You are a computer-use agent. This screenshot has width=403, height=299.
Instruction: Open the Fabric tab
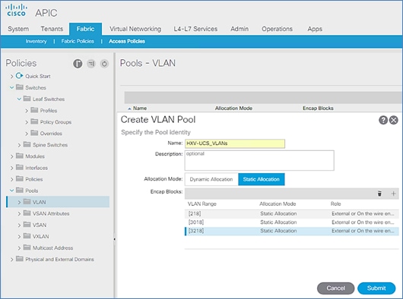tap(85, 29)
